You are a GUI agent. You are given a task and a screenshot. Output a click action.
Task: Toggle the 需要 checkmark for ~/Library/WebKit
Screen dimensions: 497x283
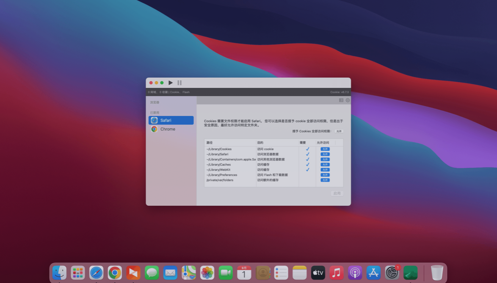coord(307,169)
